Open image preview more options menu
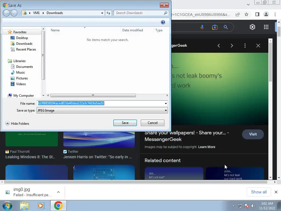The image size is (281, 211). pyautogui.click(x=245, y=46)
